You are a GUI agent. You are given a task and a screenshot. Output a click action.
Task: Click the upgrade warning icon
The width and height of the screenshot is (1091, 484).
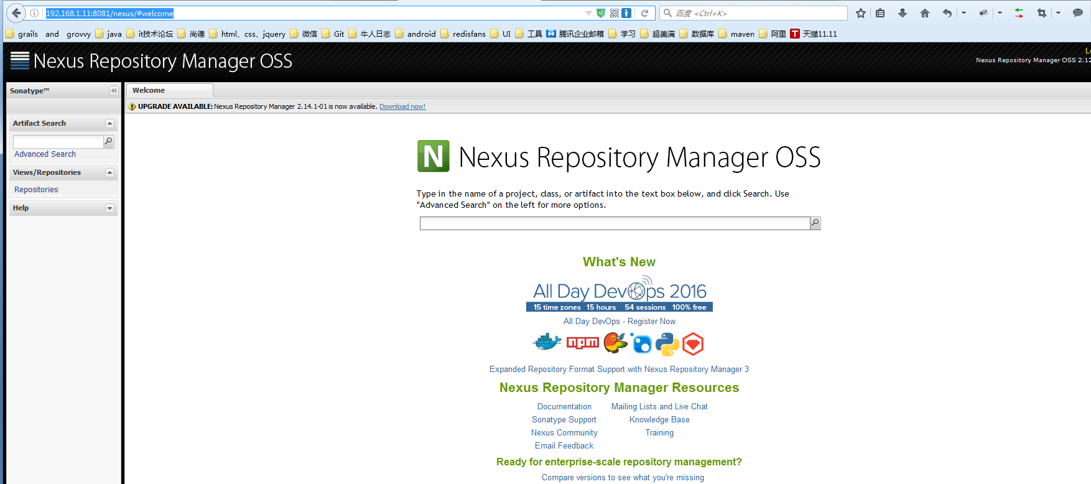tap(132, 106)
